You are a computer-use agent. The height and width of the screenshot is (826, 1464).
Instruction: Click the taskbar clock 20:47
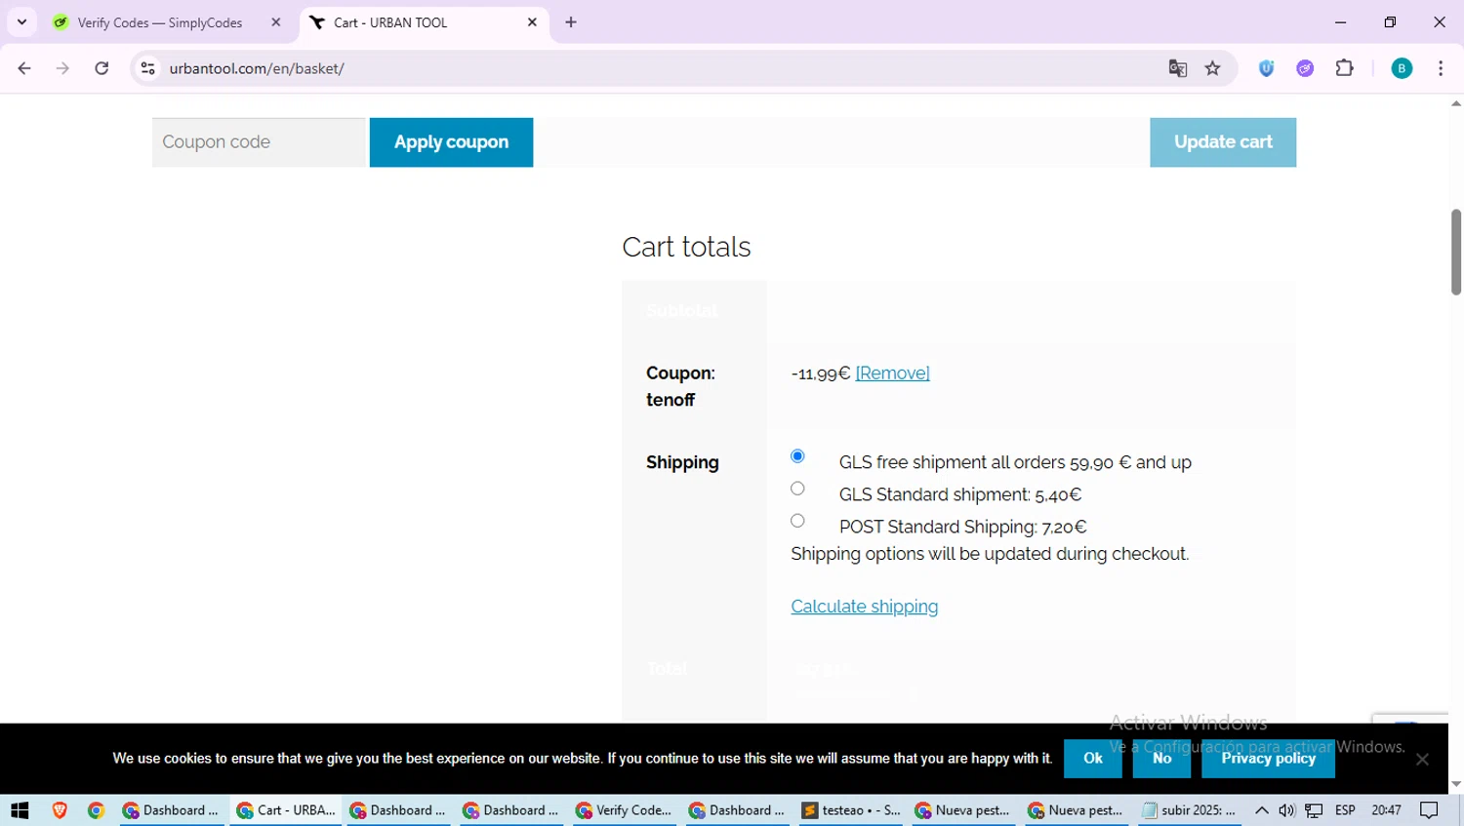1386,810
